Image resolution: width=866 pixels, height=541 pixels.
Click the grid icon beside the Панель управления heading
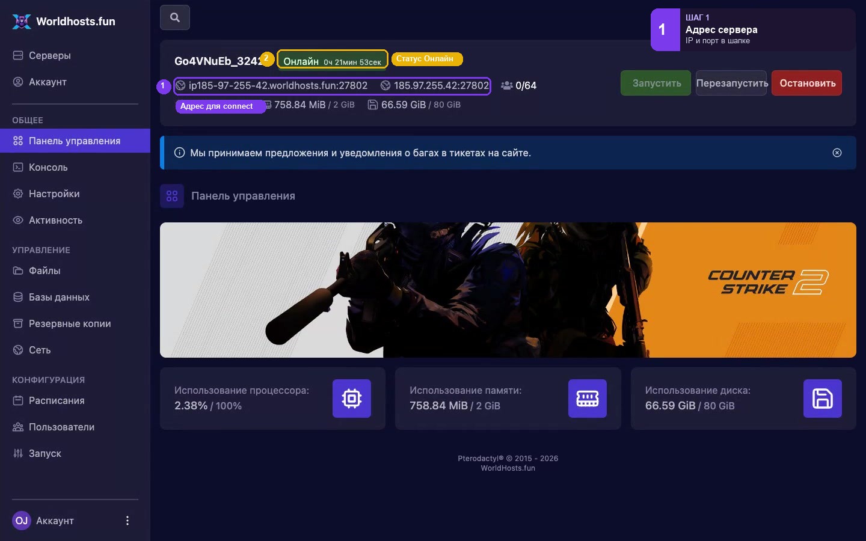pyautogui.click(x=172, y=196)
